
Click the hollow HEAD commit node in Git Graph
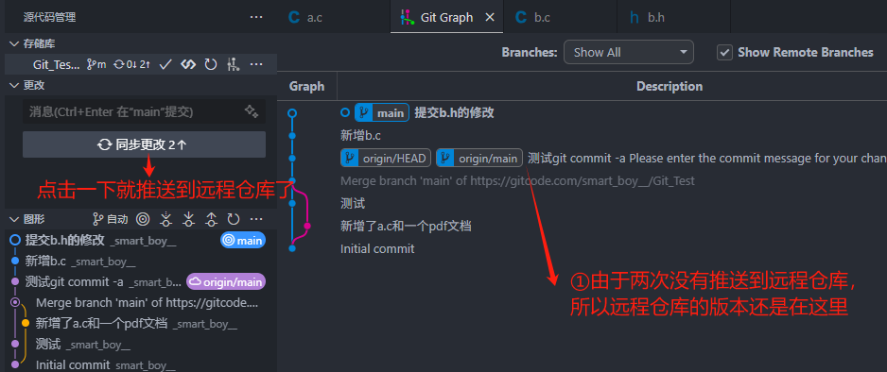[x=292, y=113]
